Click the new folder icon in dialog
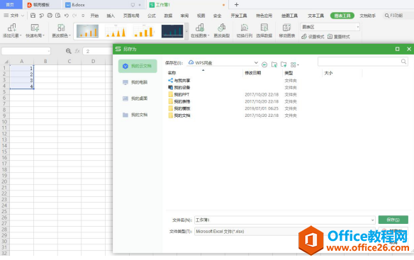The height and width of the screenshot is (260, 414). tap(284, 64)
